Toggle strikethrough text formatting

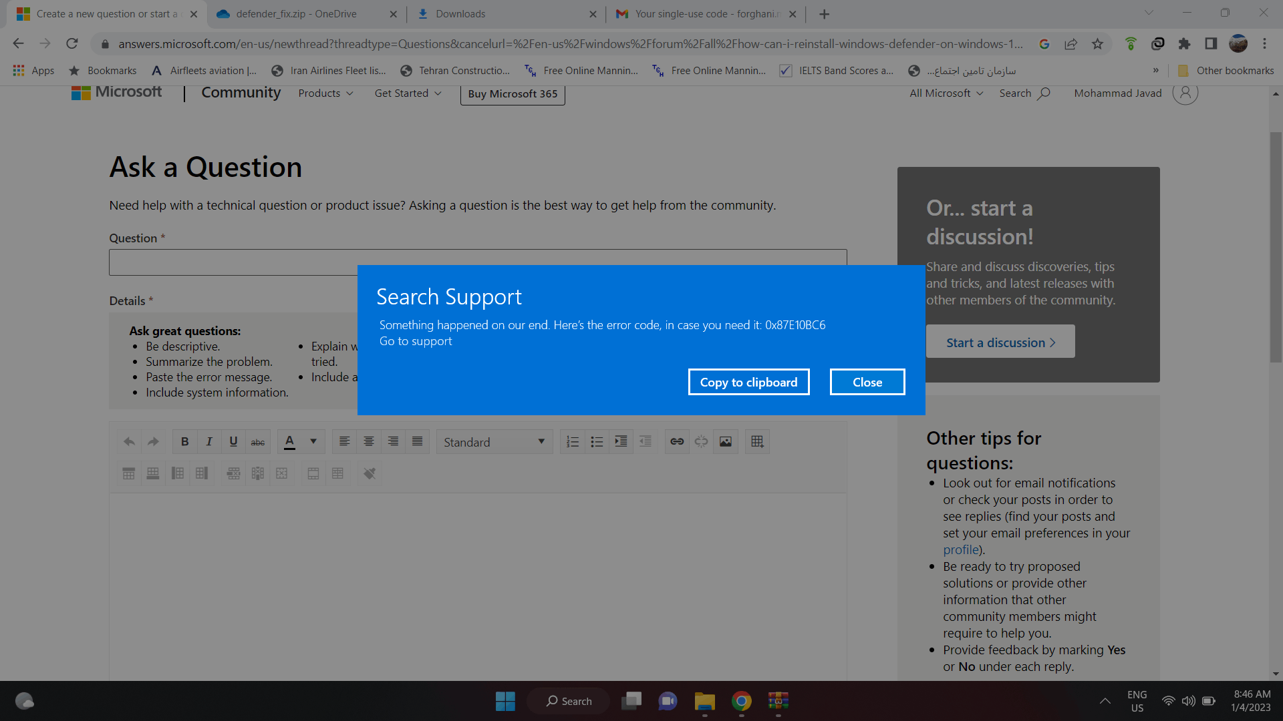tap(258, 441)
